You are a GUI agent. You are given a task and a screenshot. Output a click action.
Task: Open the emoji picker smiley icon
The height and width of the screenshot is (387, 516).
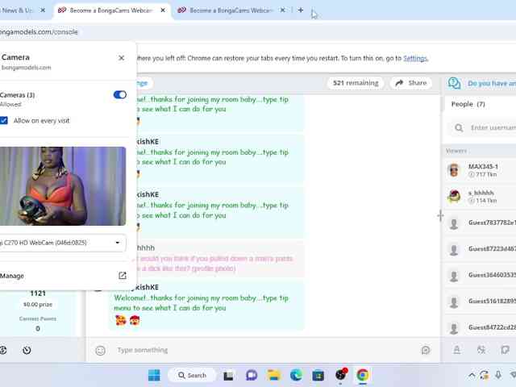pyautogui.click(x=100, y=351)
